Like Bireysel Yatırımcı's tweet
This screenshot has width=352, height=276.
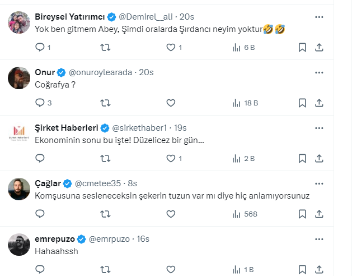171,48
